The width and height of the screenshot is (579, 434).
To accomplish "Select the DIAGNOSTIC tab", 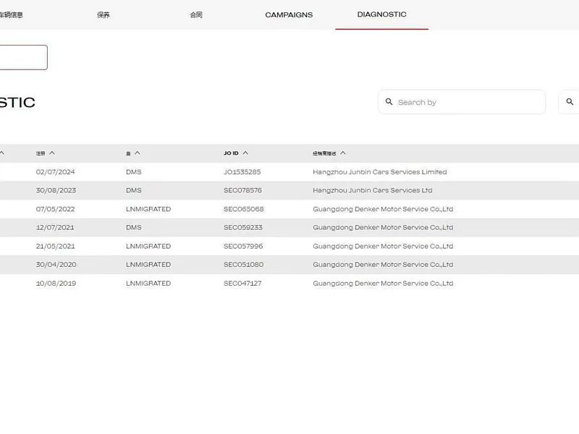I will pyautogui.click(x=382, y=14).
